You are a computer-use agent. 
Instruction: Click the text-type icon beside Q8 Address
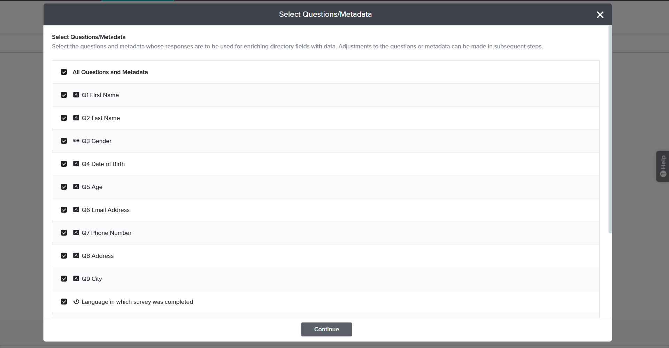(76, 255)
